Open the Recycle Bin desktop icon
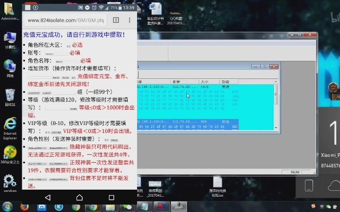The image size is (340, 212). 10,96
